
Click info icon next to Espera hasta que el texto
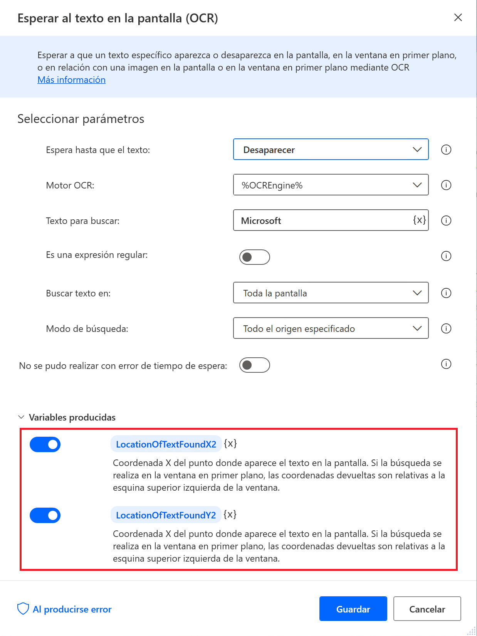coord(446,150)
